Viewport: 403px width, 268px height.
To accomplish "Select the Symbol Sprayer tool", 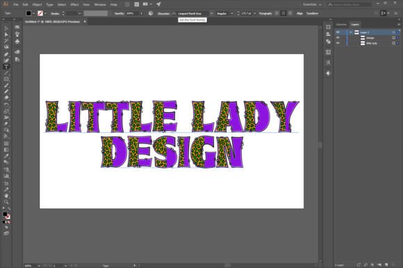I will 6,170.
